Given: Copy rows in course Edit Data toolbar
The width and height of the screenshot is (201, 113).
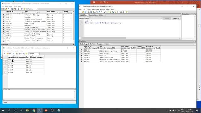Looking at the screenshot, I should click(x=12, y=9).
